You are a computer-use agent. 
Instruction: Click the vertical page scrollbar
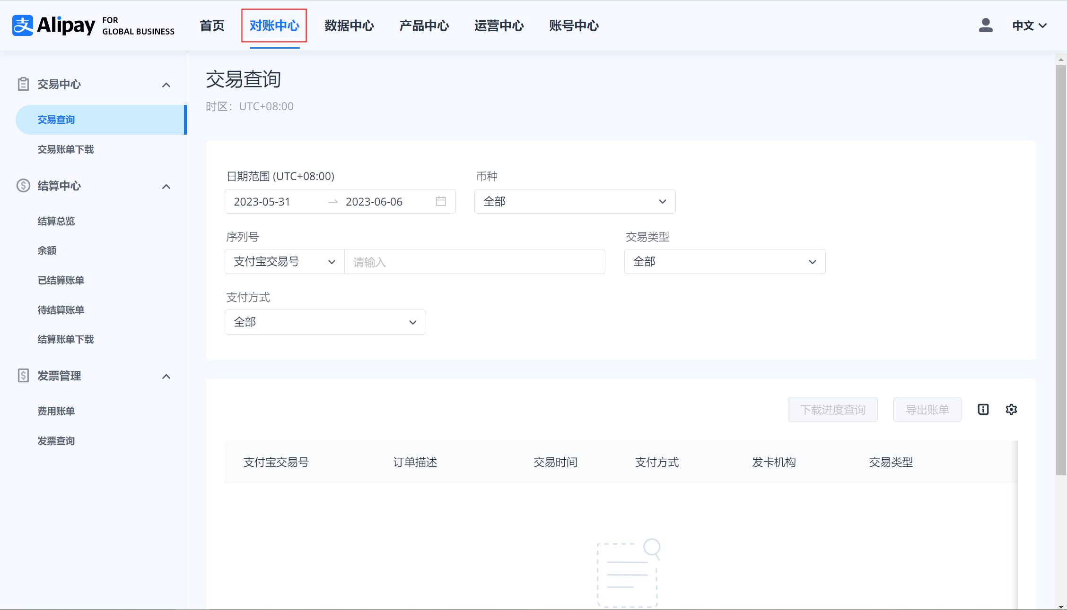pyautogui.click(x=1061, y=269)
